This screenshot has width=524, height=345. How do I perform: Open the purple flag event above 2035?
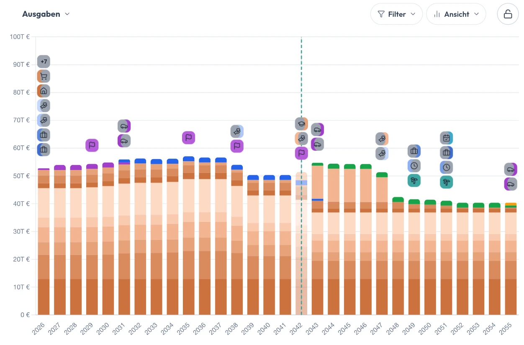point(189,137)
